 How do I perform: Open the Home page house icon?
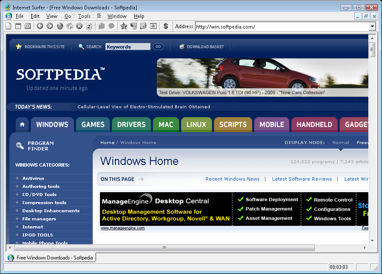tap(70, 26)
